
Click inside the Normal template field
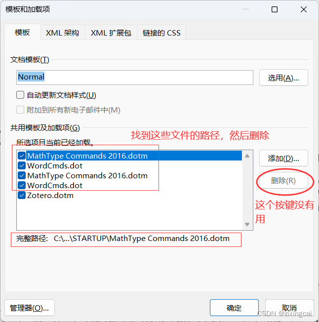(135, 78)
